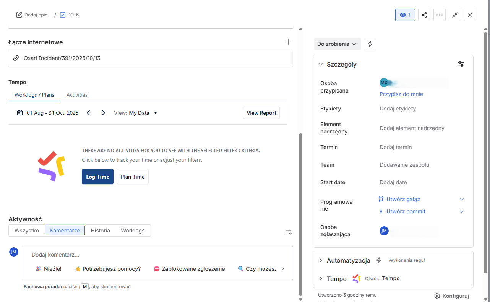Switch to the Activities tab
The width and height of the screenshot is (490, 302).
(x=77, y=95)
